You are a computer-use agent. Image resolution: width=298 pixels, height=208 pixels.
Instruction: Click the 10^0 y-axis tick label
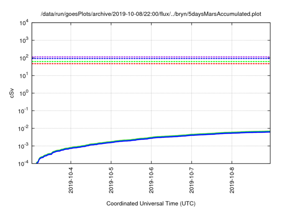pos(24,93)
